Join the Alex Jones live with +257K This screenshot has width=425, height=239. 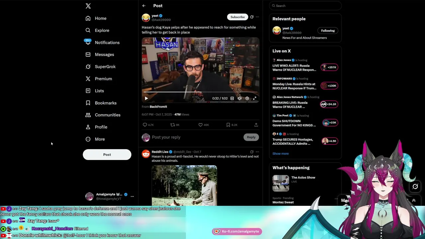329,67
